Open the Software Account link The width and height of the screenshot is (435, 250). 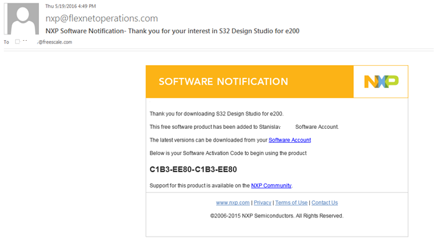click(290, 140)
